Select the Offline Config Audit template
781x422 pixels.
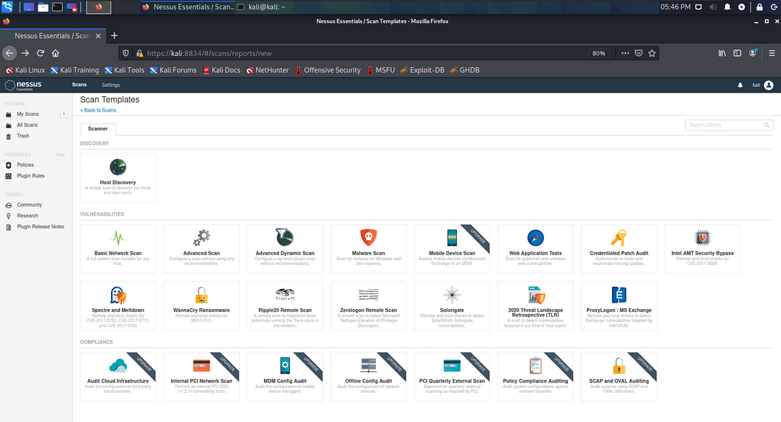click(x=369, y=376)
